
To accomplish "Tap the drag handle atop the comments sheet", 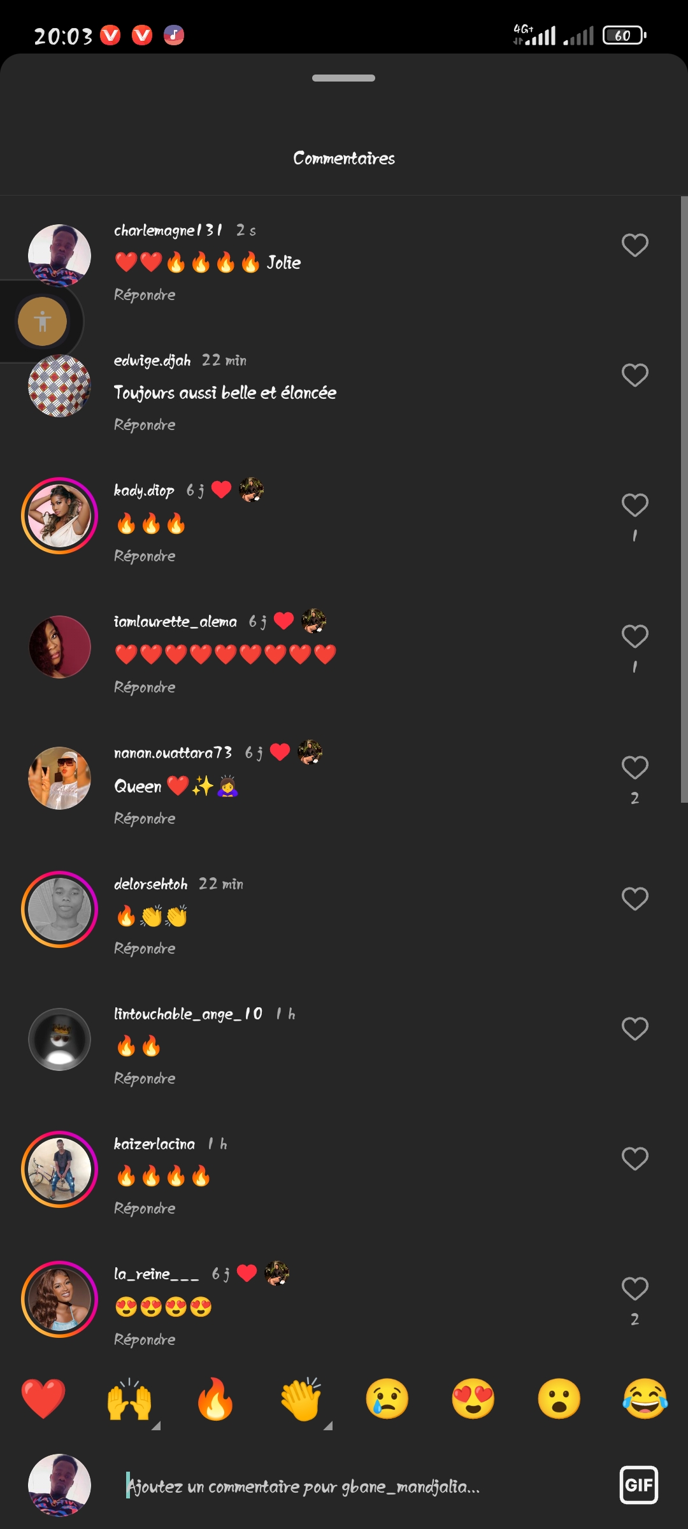I will (343, 78).
